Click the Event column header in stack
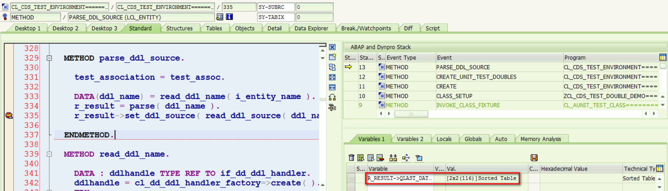Image resolution: width=668 pixels, height=191 pixels. coord(499,57)
